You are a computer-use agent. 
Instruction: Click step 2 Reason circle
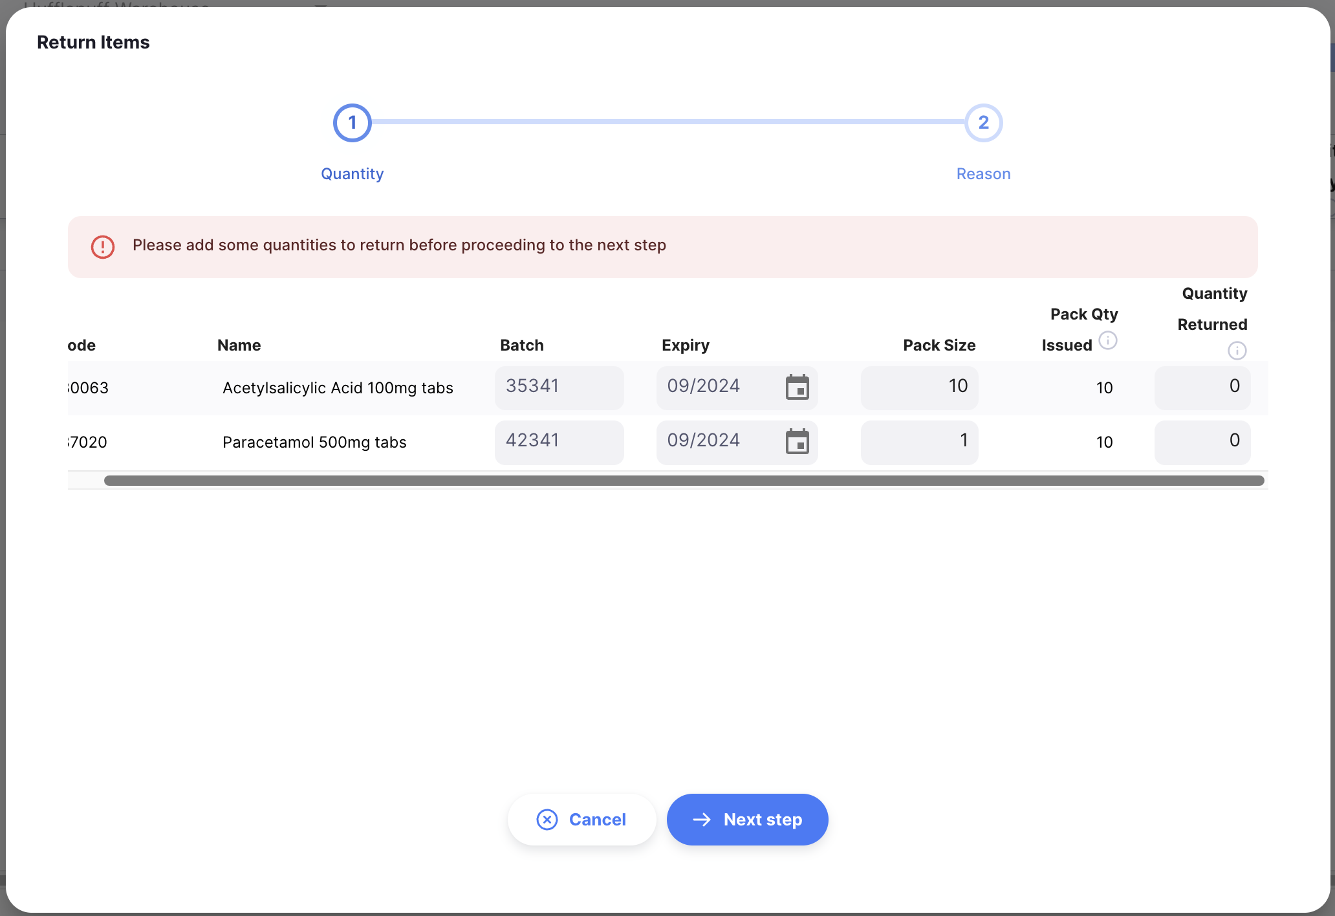pyautogui.click(x=983, y=122)
